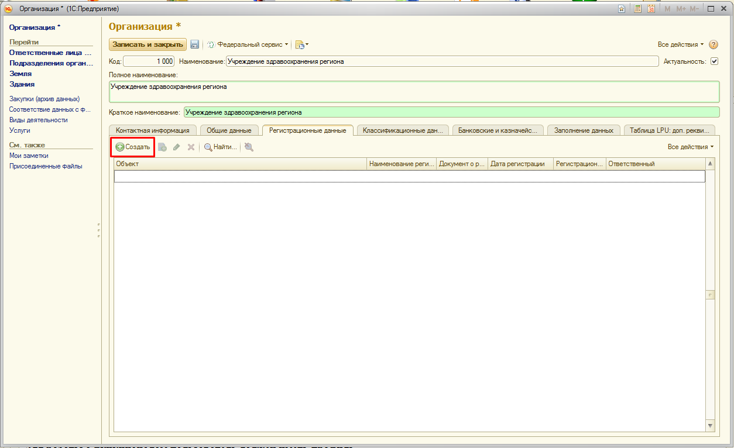Click the copy record icon beside Создать
734x448 pixels.
tap(162, 147)
